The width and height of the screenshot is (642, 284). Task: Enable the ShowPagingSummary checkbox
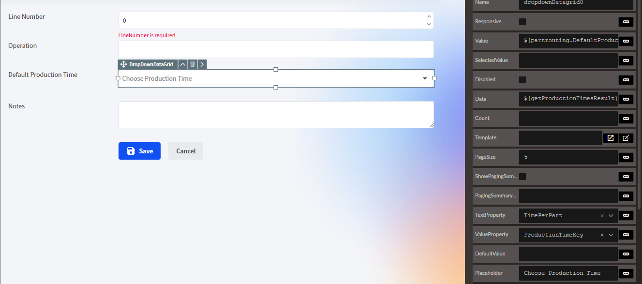point(523,177)
